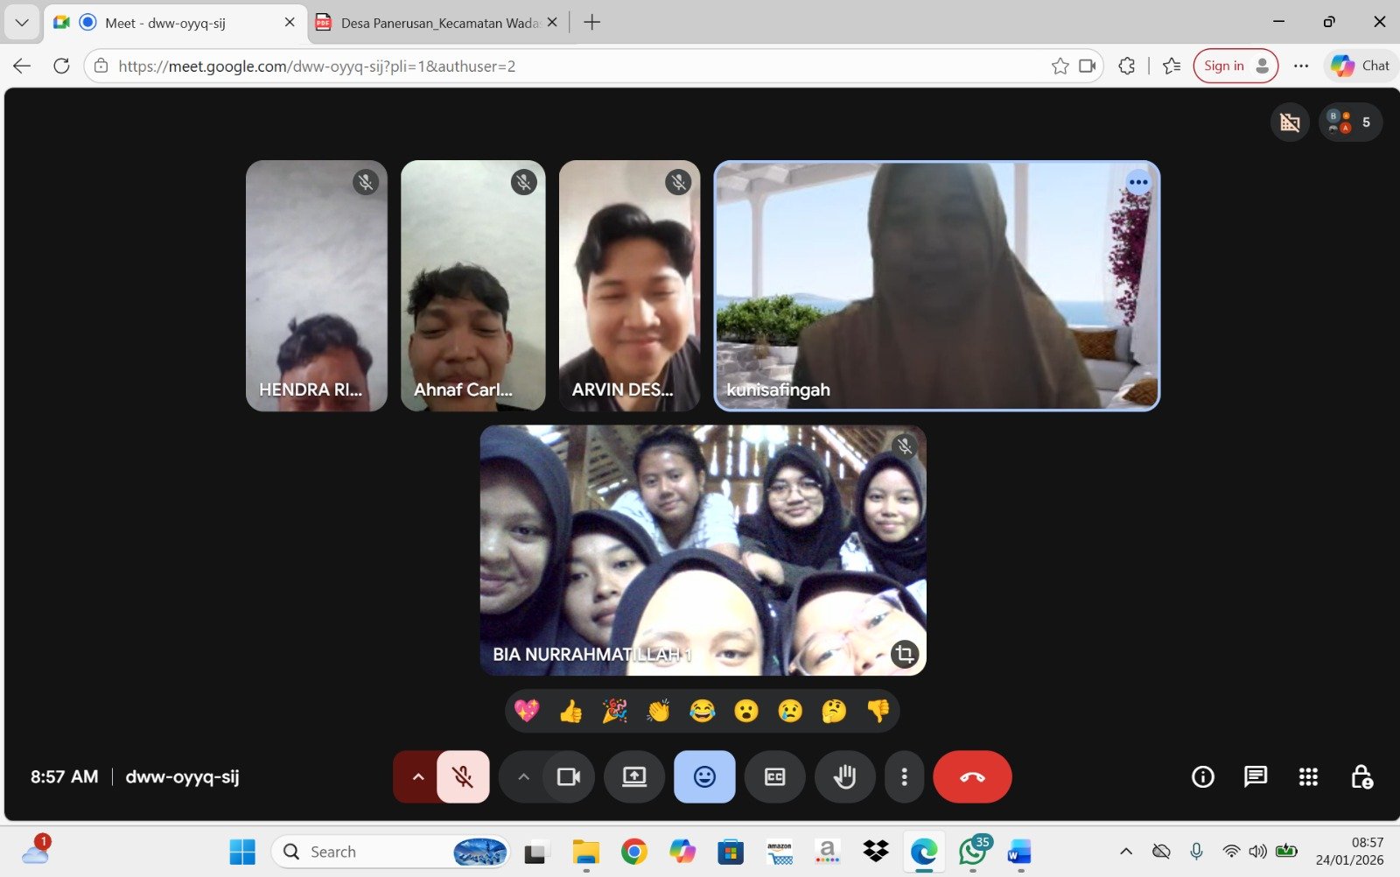The width and height of the screenshot is (1400, 877).
Task: Open audio settings chevron beside the mute button
Action: click(x=418, y=776)
